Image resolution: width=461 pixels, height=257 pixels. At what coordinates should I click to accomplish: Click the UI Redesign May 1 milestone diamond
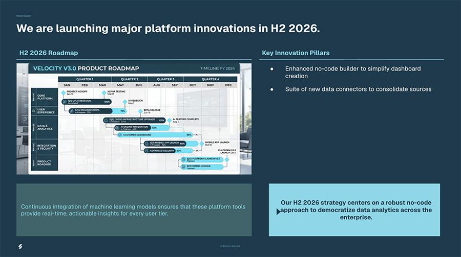click(x=125, y=102)
